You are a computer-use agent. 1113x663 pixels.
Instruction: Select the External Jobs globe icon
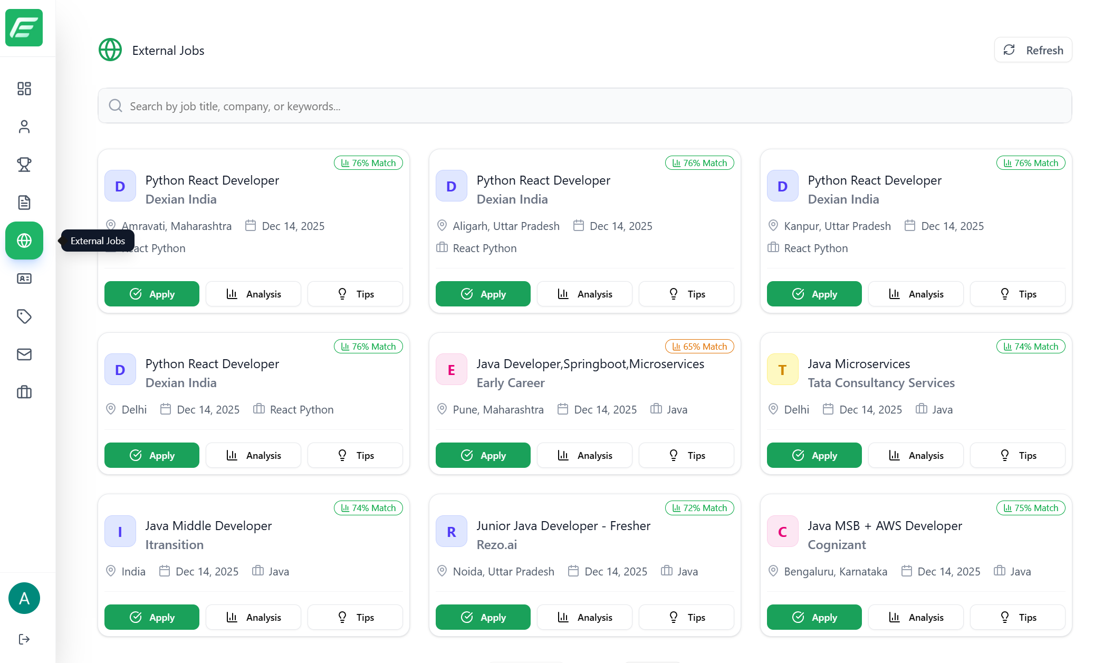pos(24,241)
